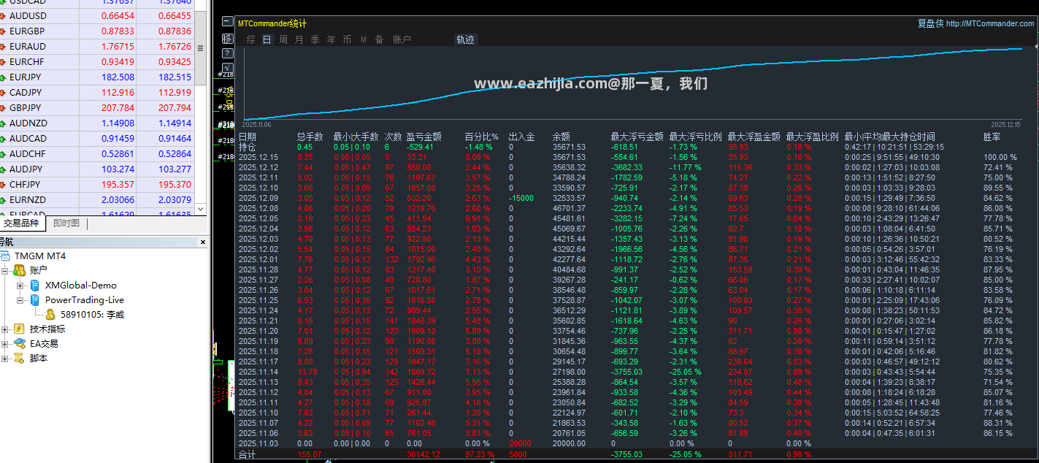This screenshot has height=463, width=1039.
Task: Select the AUDCHF symbol row
Action: click(98, 154)
